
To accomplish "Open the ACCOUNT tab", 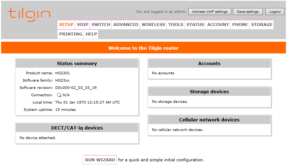I will tap(218, 25).
